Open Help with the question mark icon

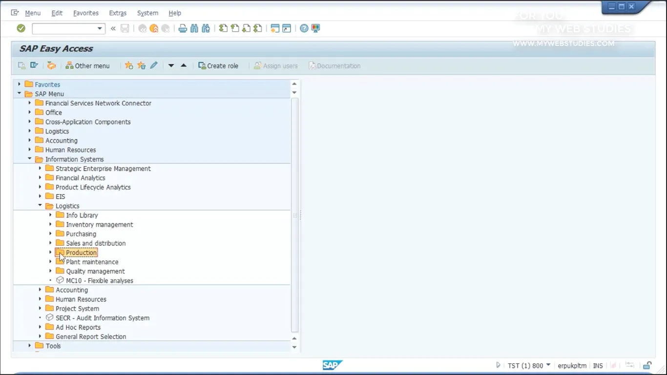pyautogui.click(x=304, y=28)
